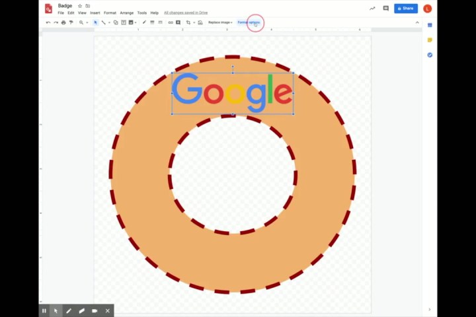476x317 pixels.
Task: Select the recorder mouse pointer tool
Action: pyautogui.click(x=56, y=310)
